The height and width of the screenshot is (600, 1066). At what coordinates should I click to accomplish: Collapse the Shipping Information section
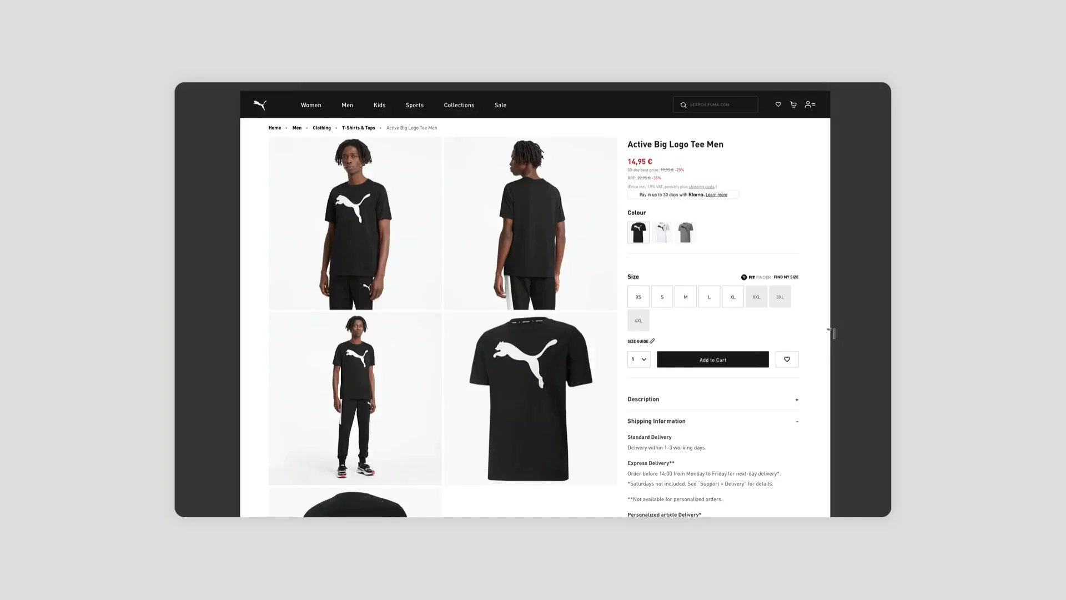tap(796, 421)
